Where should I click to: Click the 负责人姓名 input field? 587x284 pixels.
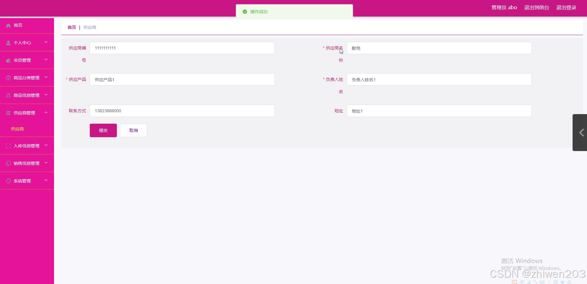click(x=439, y=79)
